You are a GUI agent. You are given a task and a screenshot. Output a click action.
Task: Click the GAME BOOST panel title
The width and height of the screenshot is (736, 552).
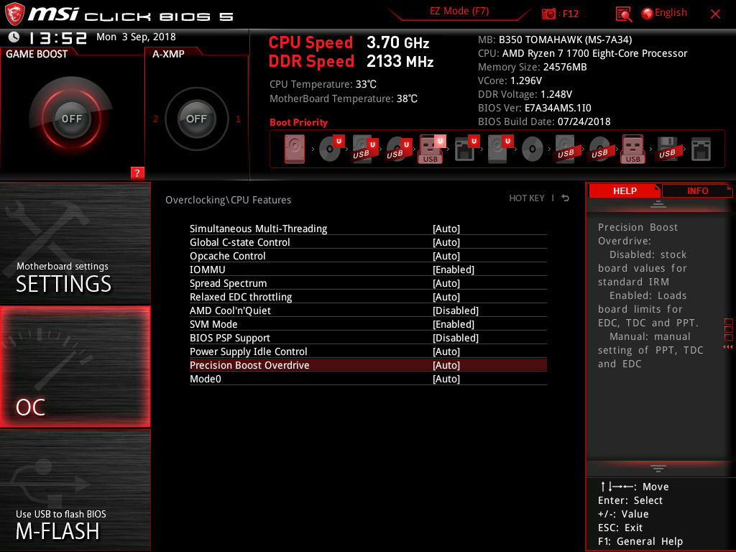pyautogui.click(x=37, y=54)
